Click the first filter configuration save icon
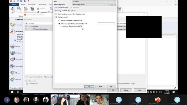 [112, 5]
